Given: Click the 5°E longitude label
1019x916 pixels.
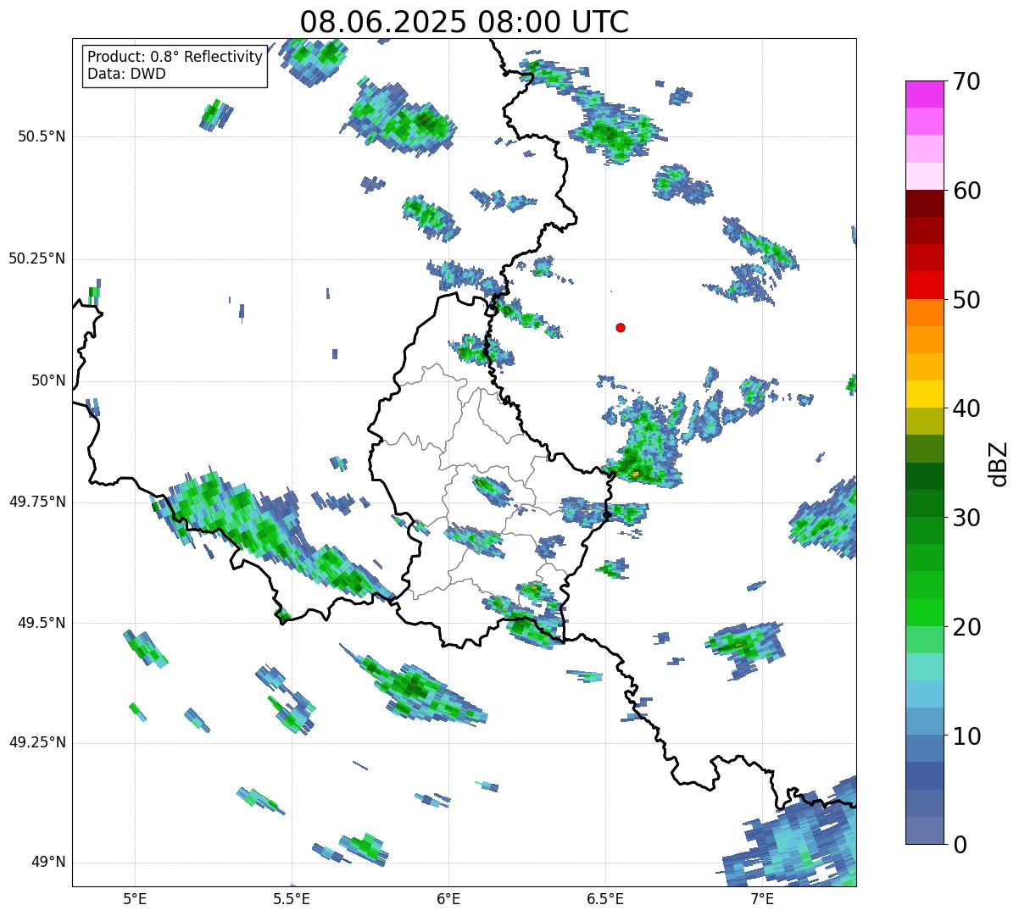Looking at the screenshot, I should click(x=135, y=898).
